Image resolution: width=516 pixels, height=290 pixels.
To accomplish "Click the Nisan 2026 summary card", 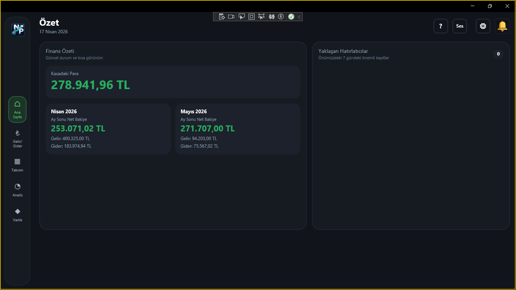I will pos(108,129).
